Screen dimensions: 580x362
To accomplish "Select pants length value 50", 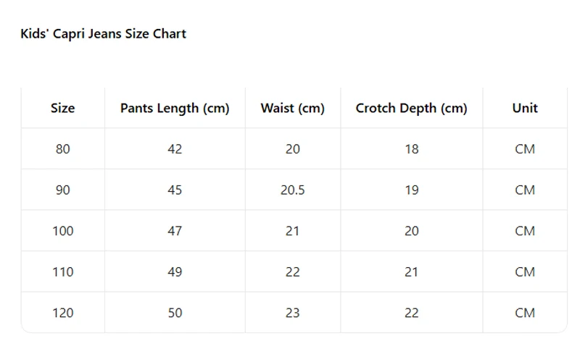I will (x=175, y=313).
